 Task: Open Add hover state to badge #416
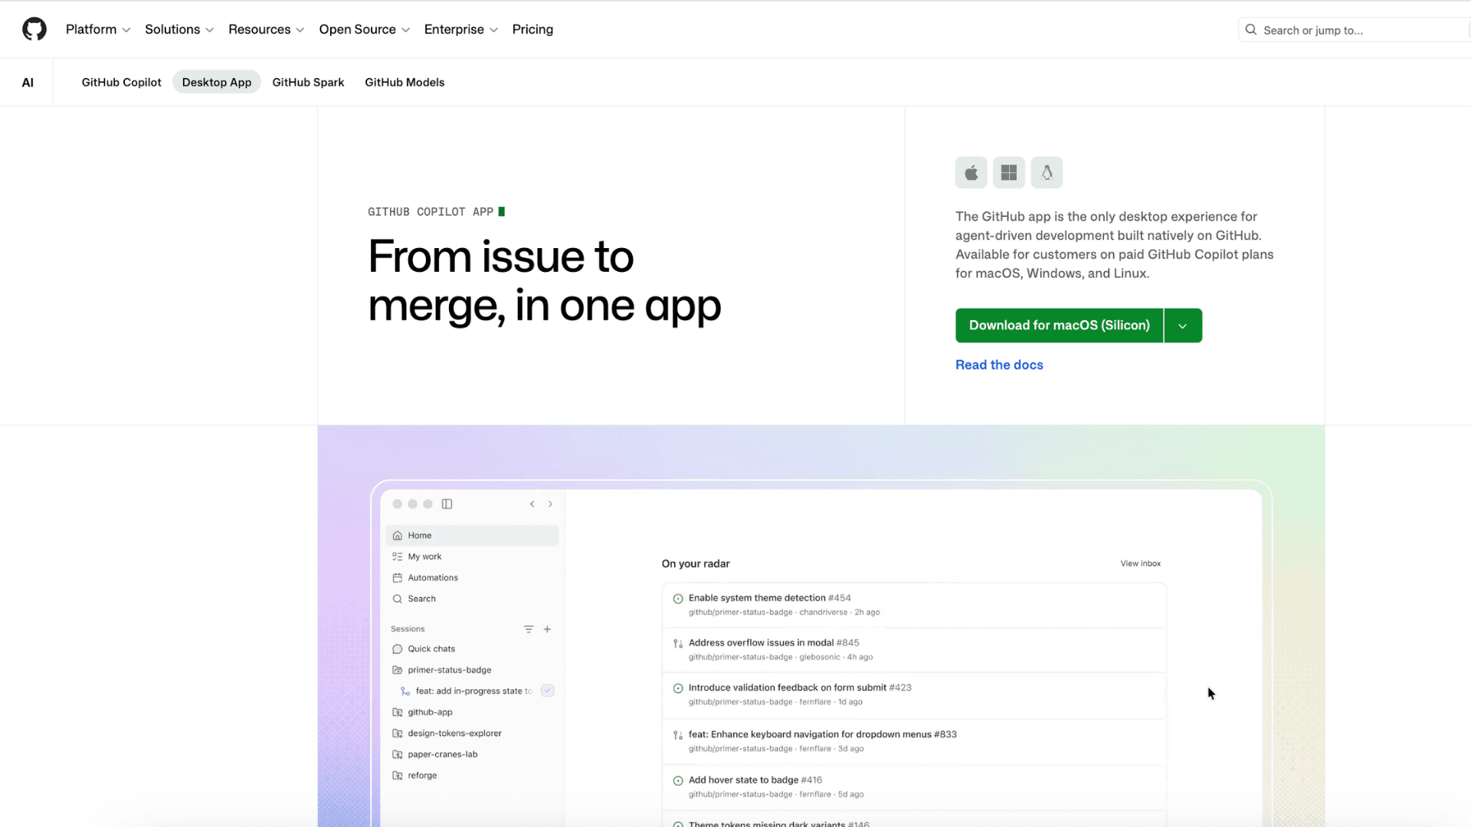point(755,780)
